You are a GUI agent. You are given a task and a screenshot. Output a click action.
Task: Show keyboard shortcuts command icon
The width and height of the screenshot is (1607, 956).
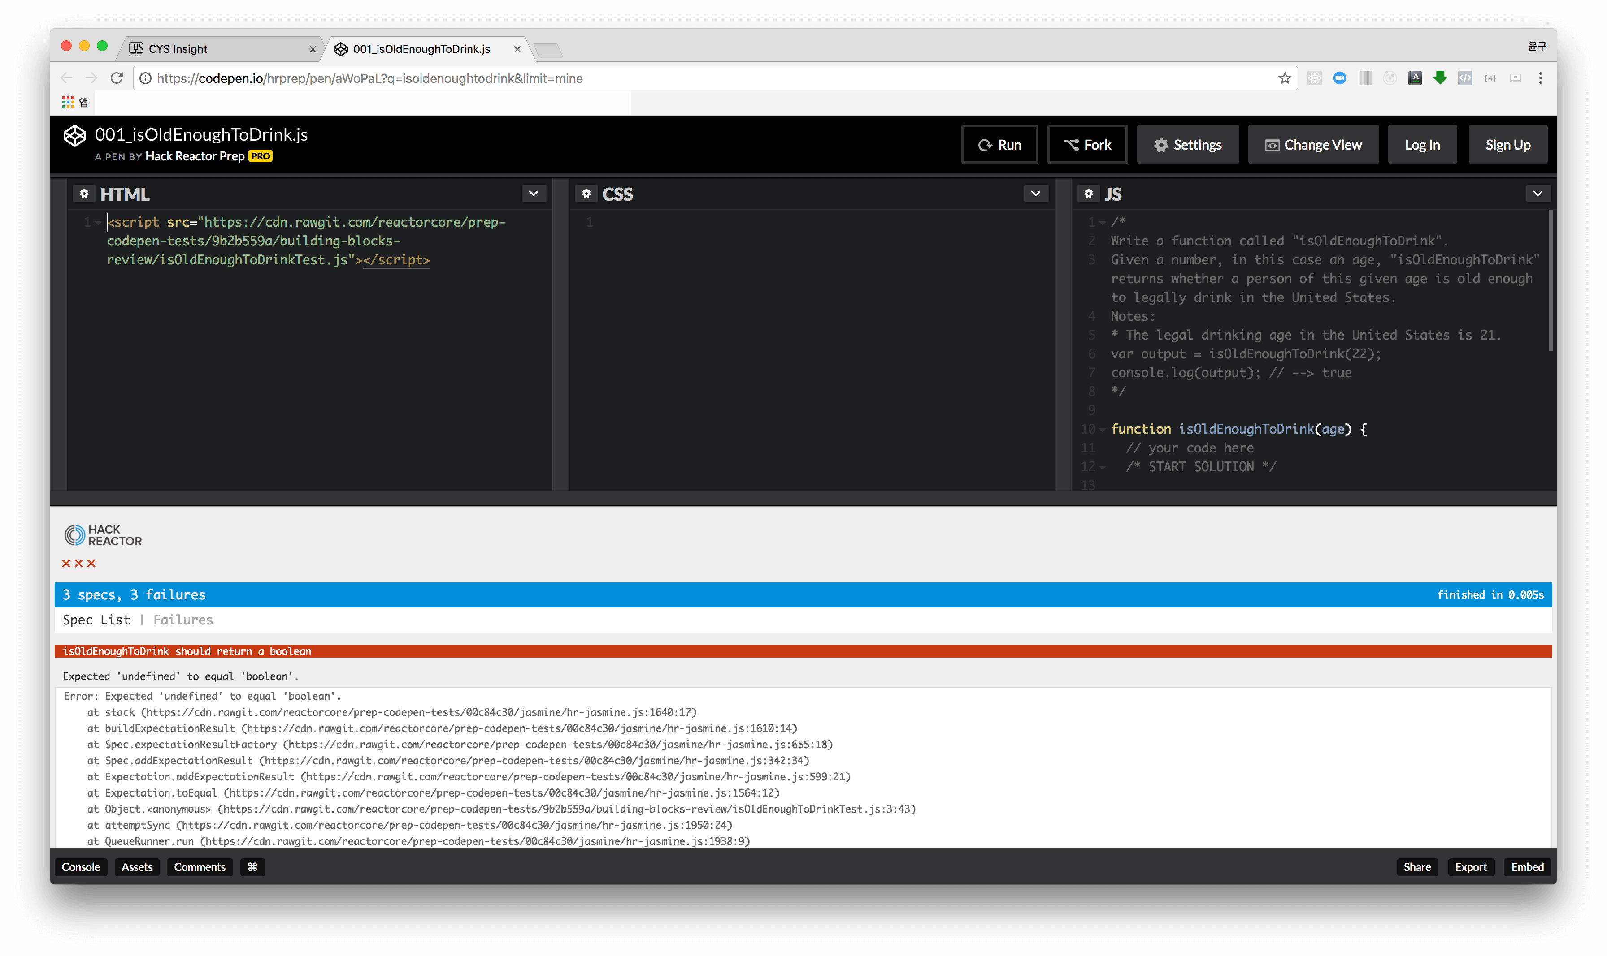pos(253,867)
